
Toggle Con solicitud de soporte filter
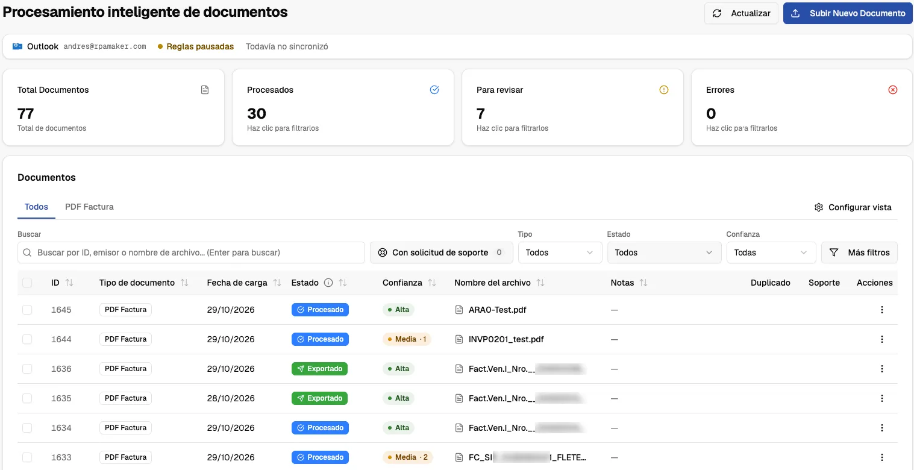coord(442,252)
